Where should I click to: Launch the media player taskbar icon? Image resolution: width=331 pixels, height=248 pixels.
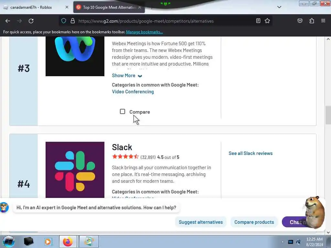pyautogui.click(x=48, y=242)
